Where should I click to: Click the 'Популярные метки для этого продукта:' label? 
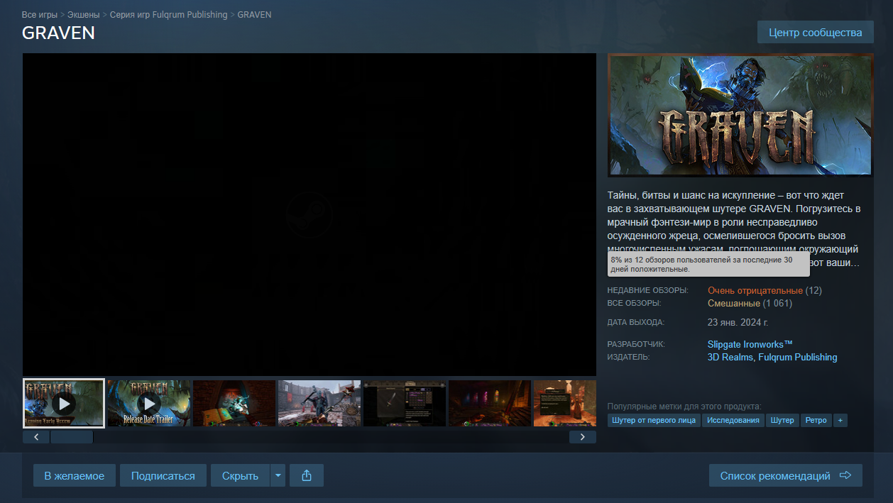point(684,407)
